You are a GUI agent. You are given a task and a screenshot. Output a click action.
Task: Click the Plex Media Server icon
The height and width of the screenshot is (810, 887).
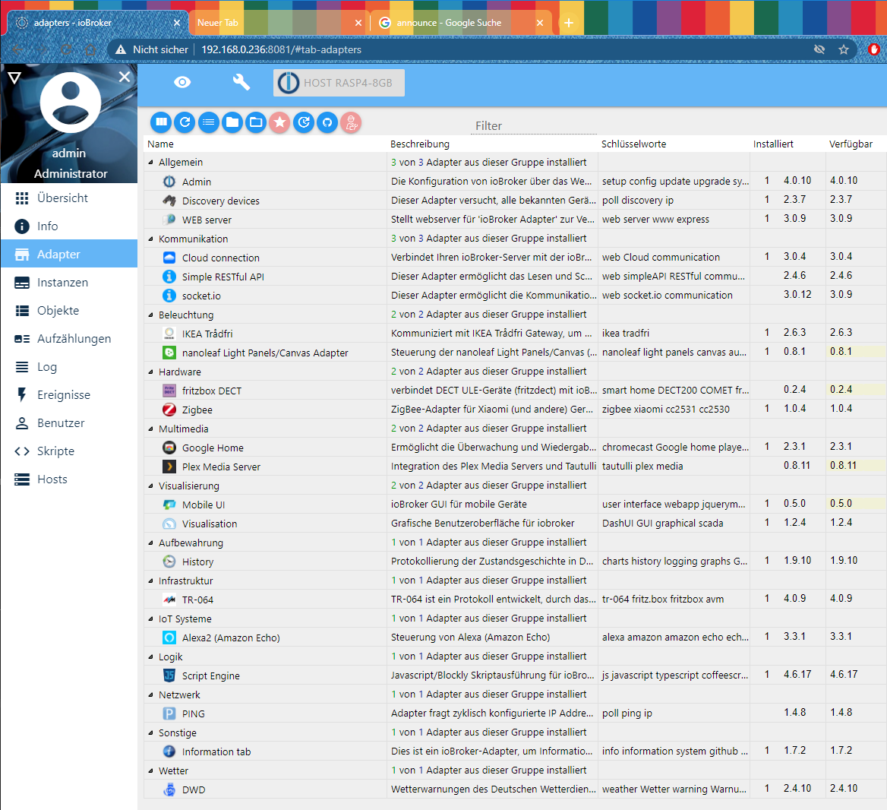[169, 467]
